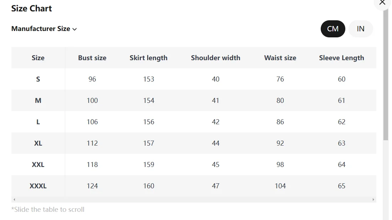Select the Size column header
The image size is (392, 220).
pyautogui.click(x=38, y=58)
